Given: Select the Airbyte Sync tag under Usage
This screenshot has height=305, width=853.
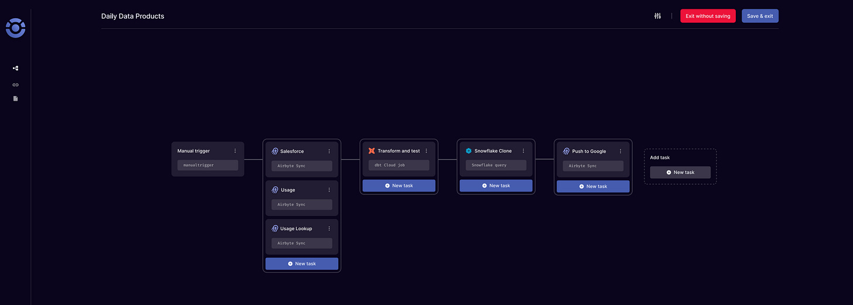Looking at the screenshot, I should [302, 204].
